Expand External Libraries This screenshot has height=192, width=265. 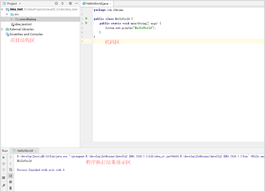[x=2, y=29]
